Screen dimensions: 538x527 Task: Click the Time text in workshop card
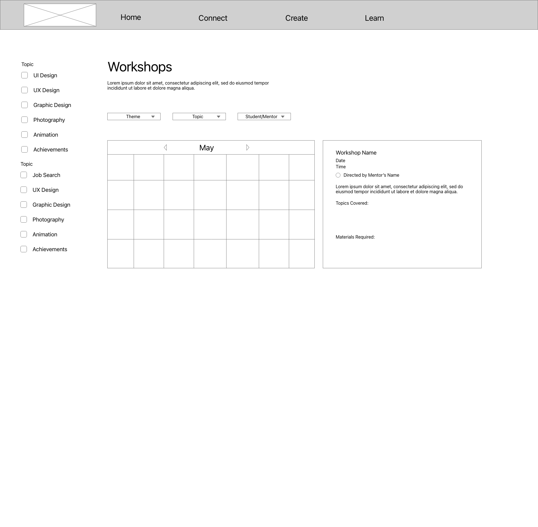[x=341, y=167]
